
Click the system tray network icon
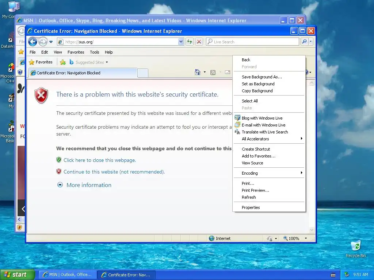[x=347, y=275]
